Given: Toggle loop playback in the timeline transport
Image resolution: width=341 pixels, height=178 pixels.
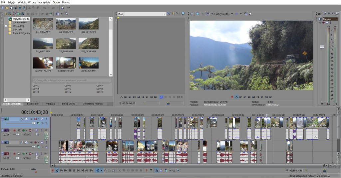Looking at the screenshot, I should (x=57, y=170).
